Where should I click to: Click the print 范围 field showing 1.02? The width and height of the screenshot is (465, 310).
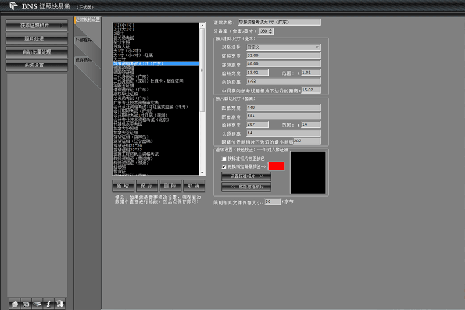pos(311,73)
